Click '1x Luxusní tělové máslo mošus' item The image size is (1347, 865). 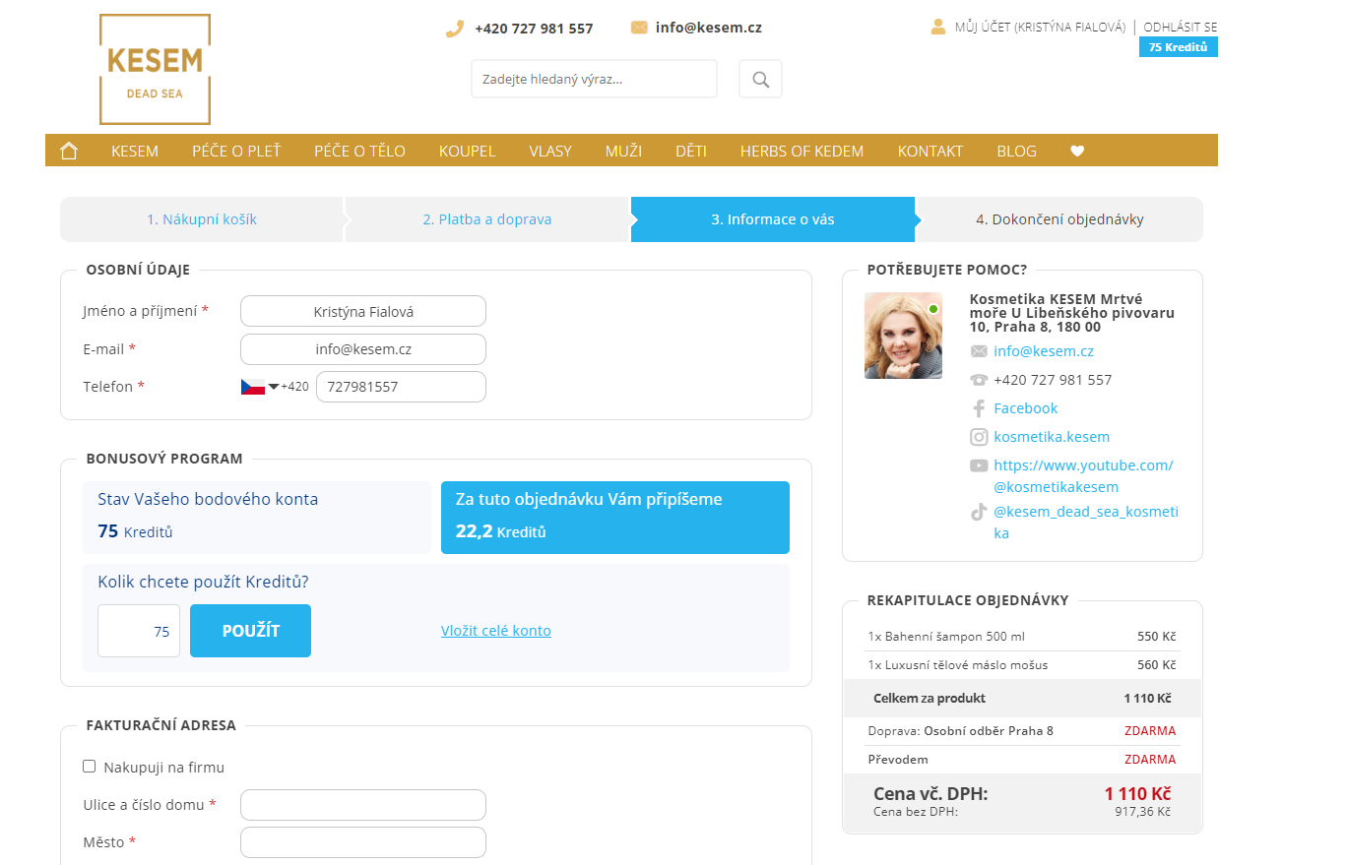[x=958, y=665]
